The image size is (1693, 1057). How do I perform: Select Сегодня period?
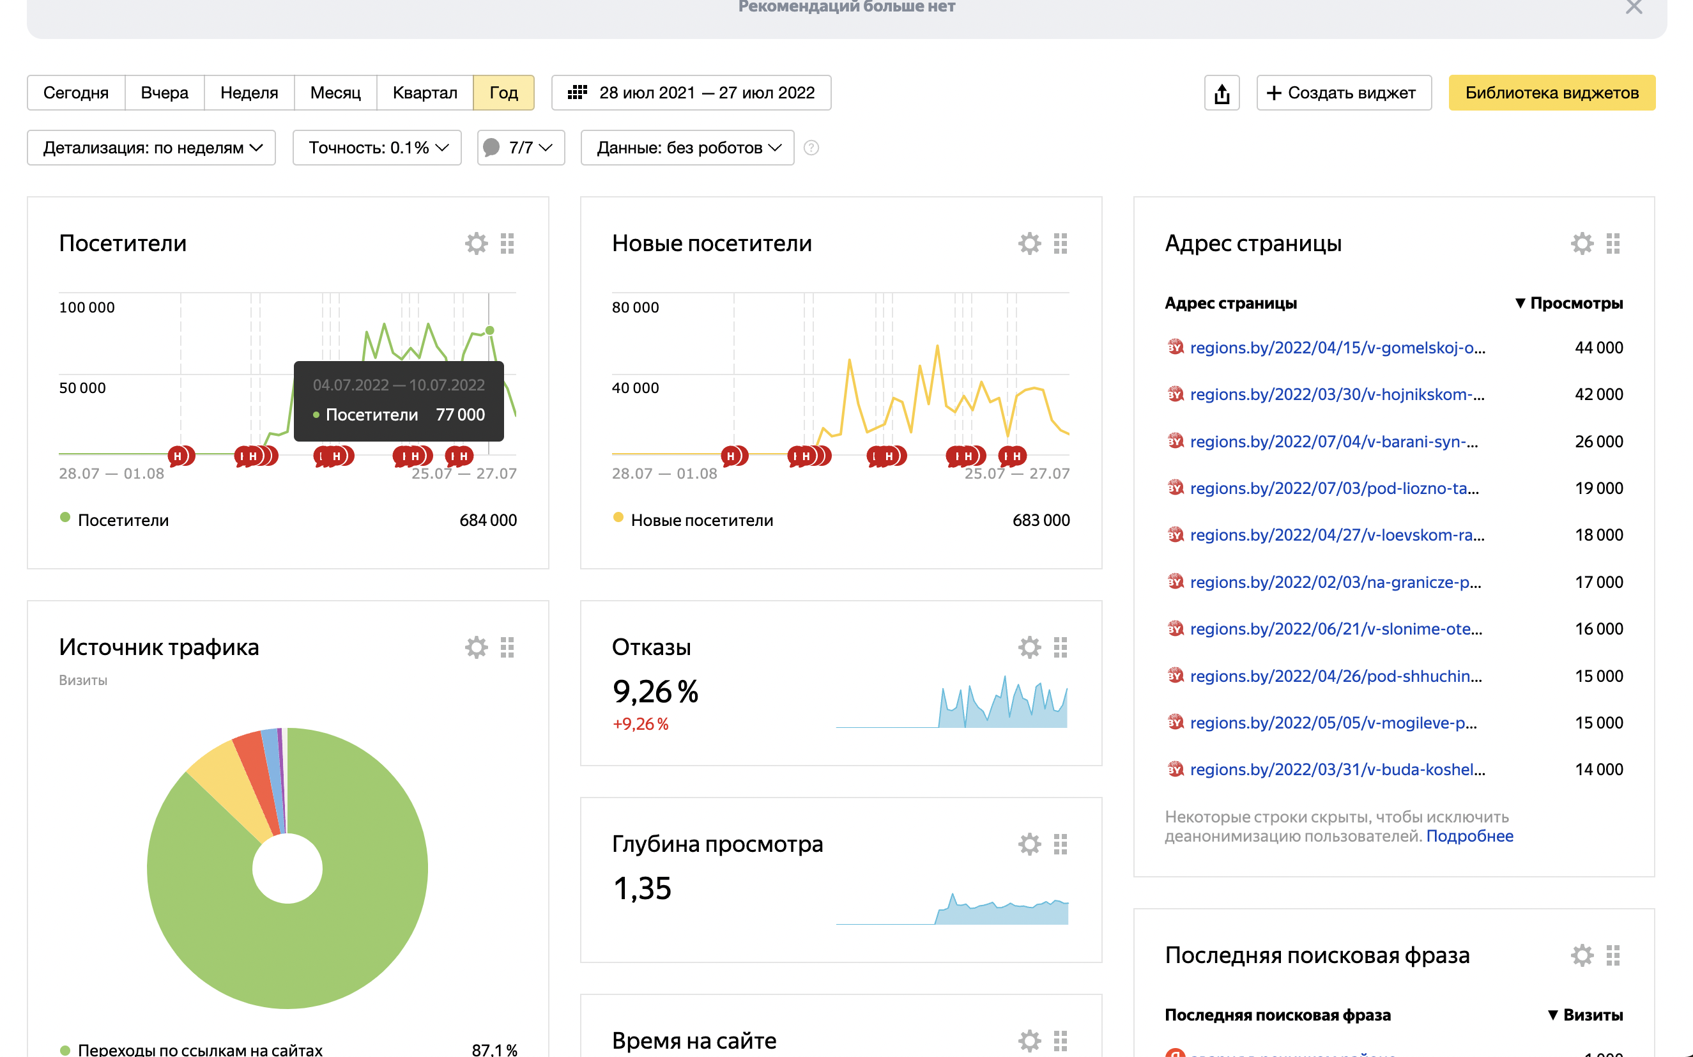76,93
